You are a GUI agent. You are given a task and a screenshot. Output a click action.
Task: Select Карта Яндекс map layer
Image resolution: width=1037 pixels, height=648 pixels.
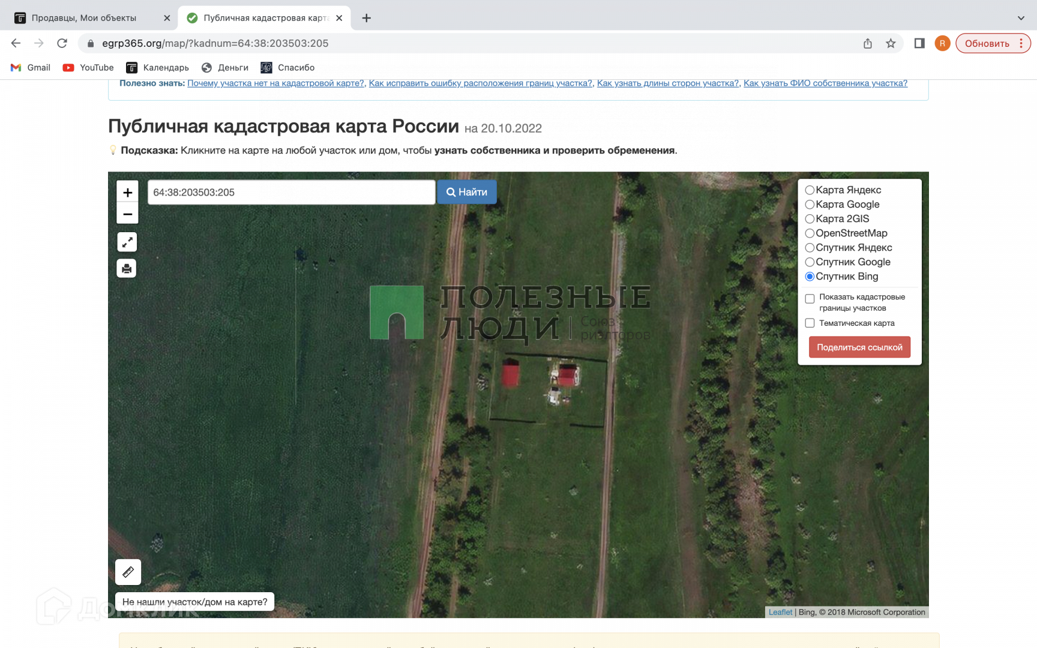810,190
